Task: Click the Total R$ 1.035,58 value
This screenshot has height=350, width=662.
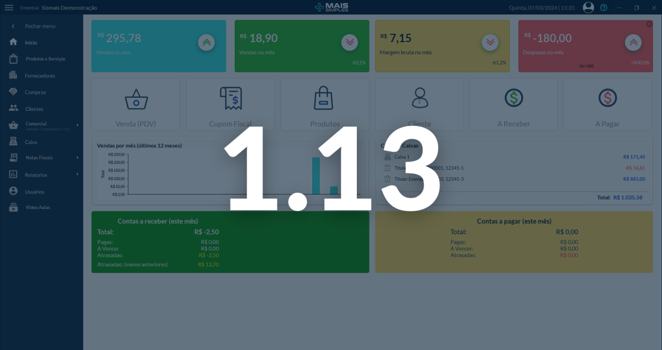Action: click(x=627, y=198)
